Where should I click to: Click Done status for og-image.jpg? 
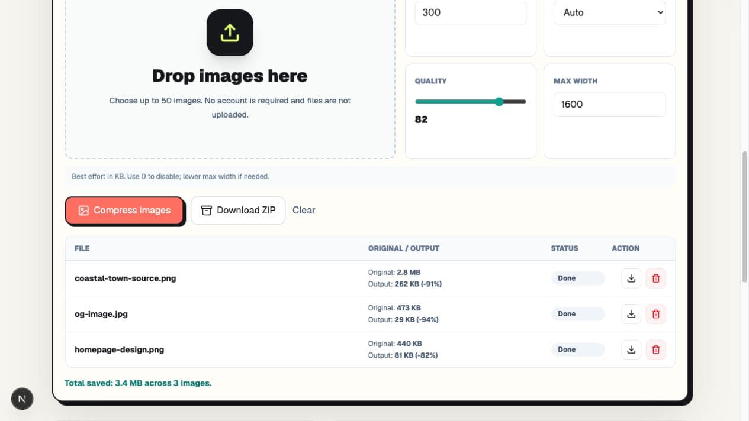(x=577, y=314)
